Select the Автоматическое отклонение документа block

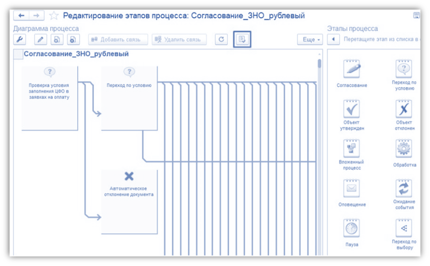(129, 202)
